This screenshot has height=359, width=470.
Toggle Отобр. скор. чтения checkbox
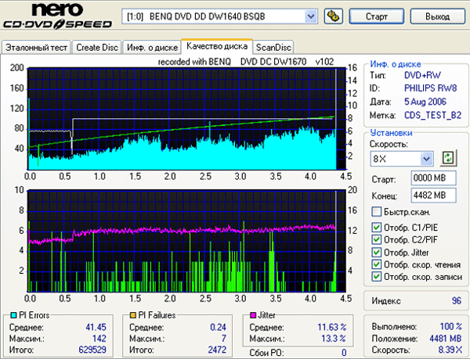pos(377,264)
